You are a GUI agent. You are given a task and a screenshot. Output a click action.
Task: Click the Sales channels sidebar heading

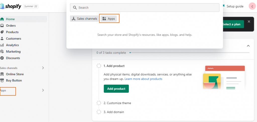tap(9, 68)
